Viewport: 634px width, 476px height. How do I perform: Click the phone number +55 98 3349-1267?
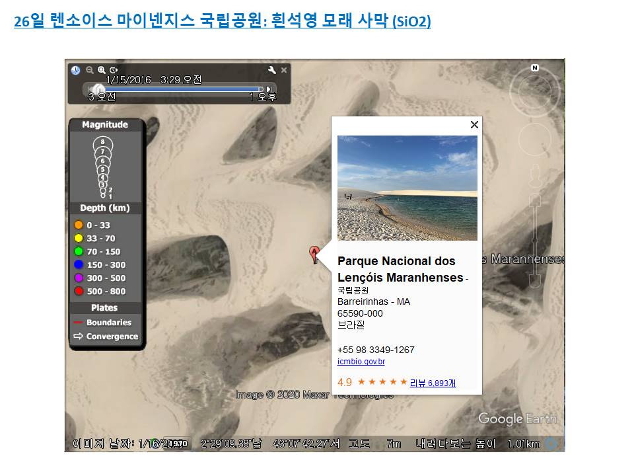[376, 350]
